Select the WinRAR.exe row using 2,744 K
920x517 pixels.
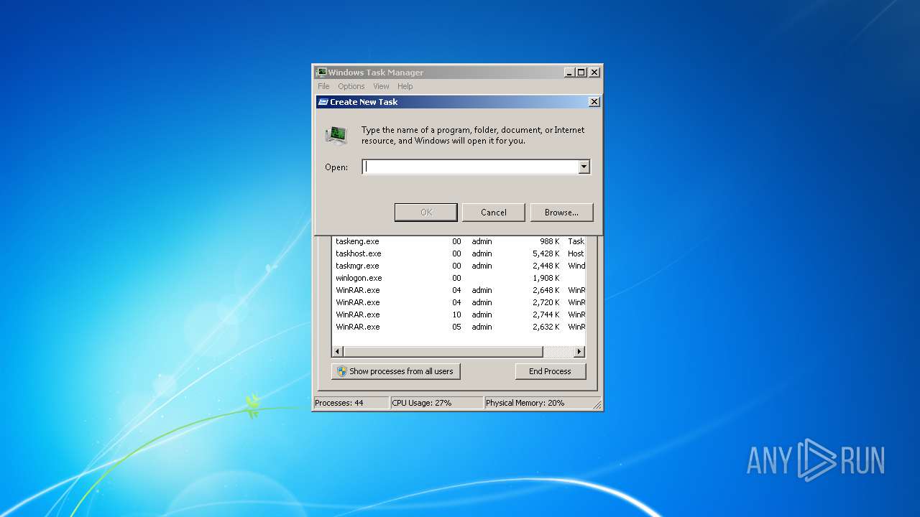coord(459,315)
